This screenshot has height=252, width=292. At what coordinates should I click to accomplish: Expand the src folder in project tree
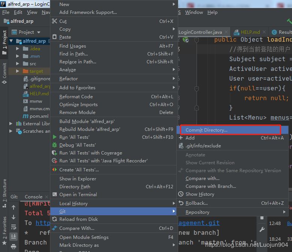click(18, 64)
